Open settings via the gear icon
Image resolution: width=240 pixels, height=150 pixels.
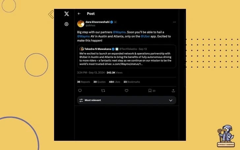click(67, 24)
